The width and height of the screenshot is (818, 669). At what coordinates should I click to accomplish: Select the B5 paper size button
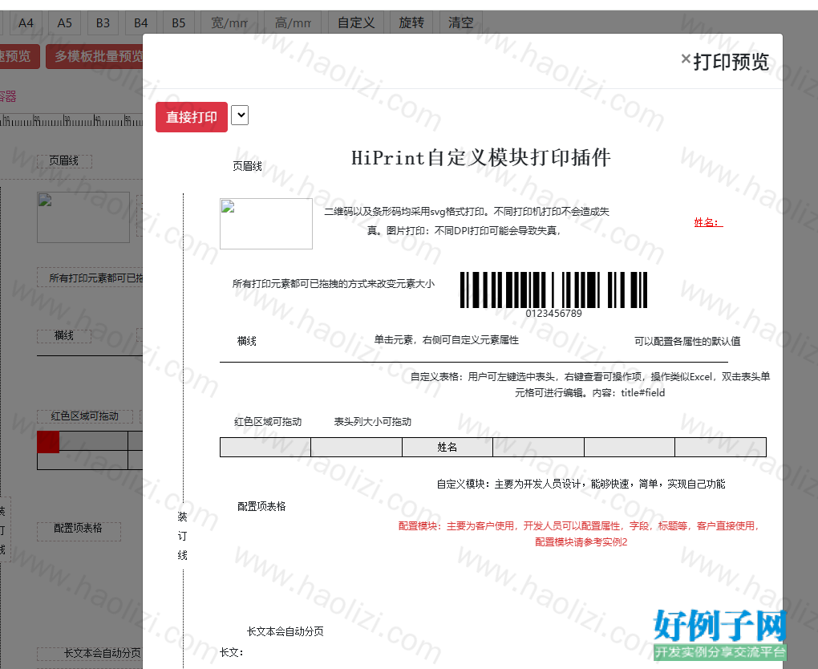tap(178, 23)
